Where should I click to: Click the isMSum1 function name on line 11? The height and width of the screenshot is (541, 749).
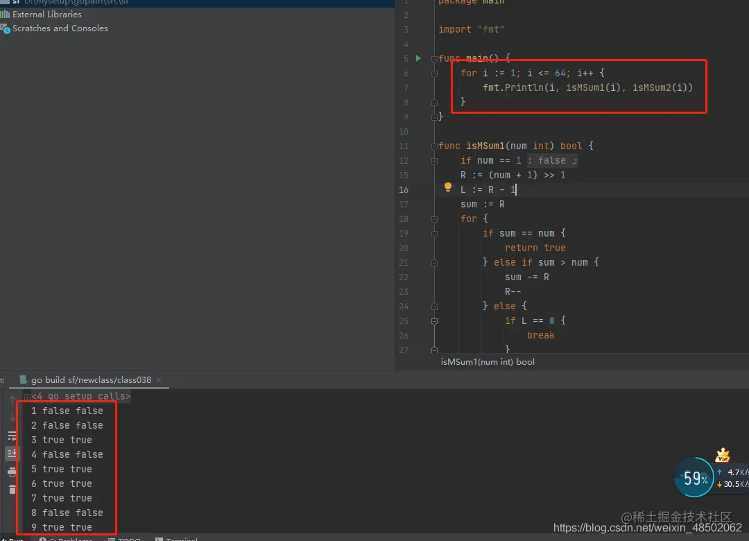click(485, 146)
